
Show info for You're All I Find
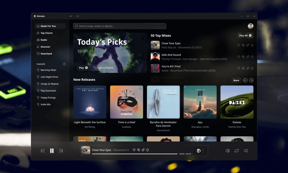click(252, 68)
